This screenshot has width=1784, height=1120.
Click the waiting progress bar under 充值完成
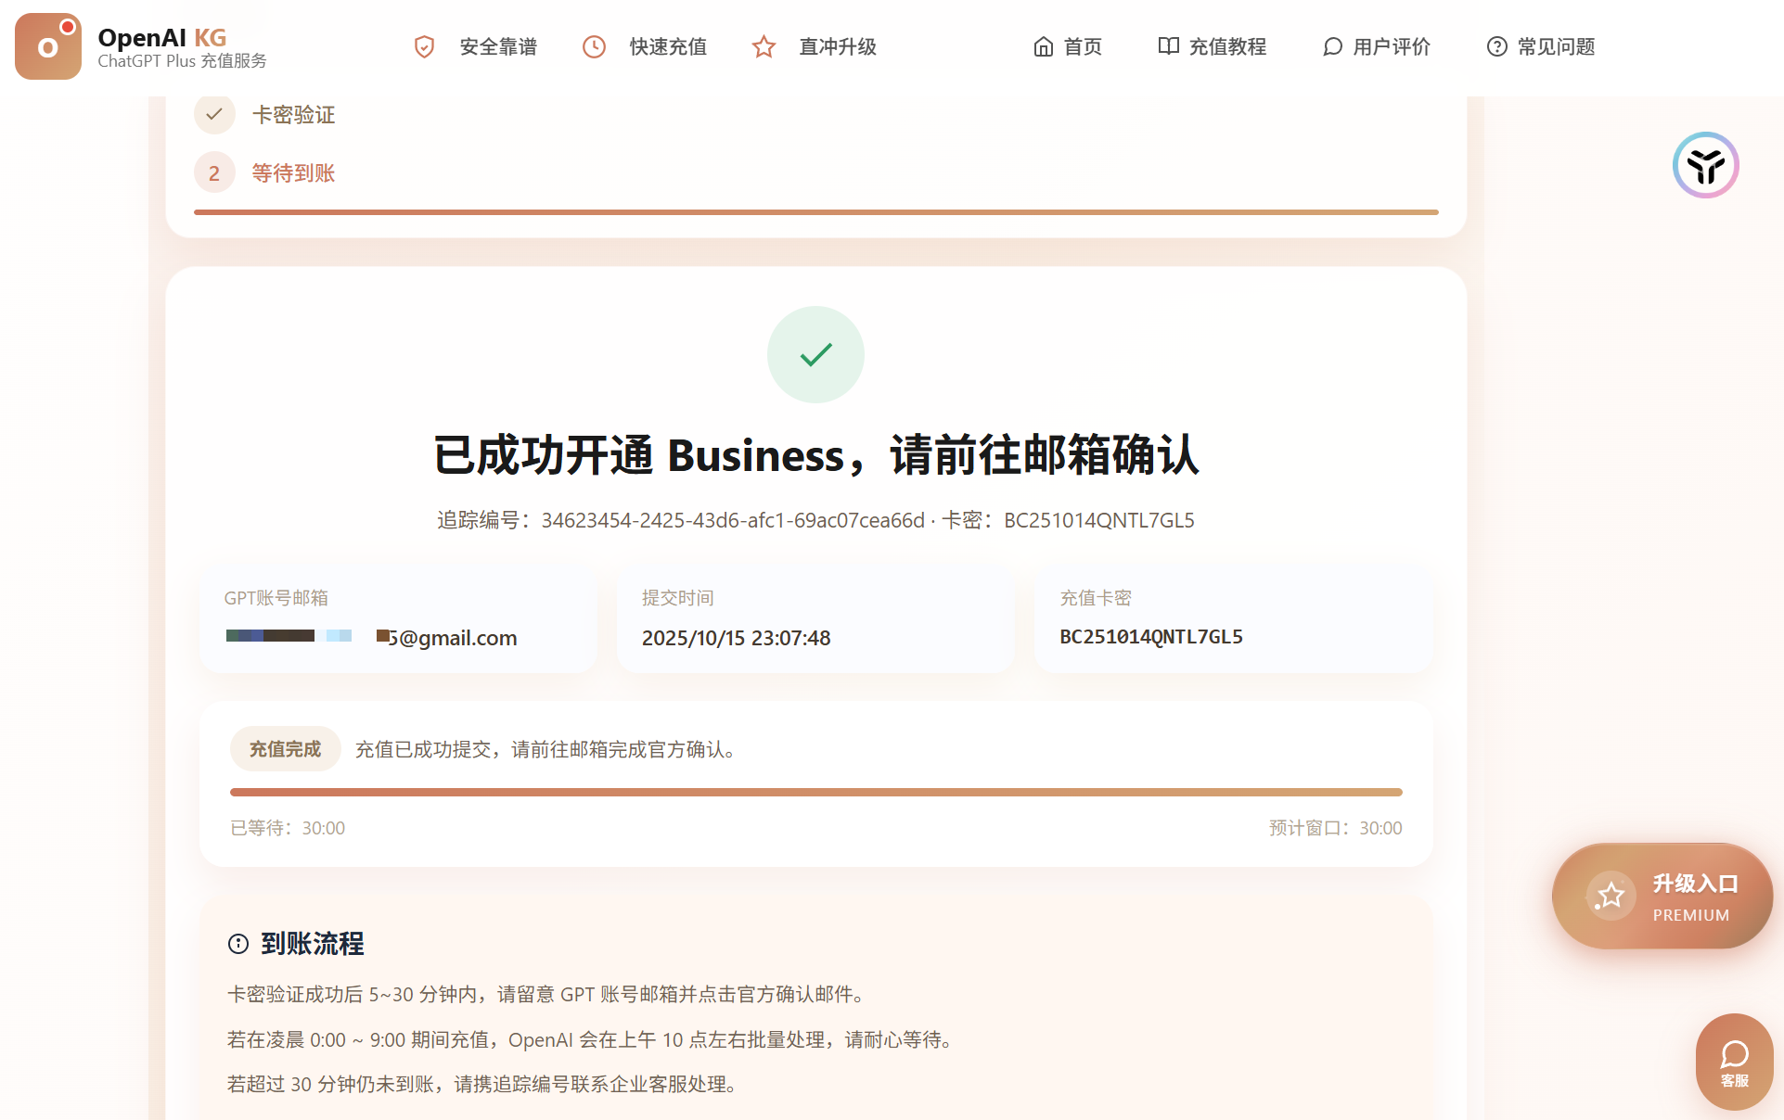[x=815, y=792]
